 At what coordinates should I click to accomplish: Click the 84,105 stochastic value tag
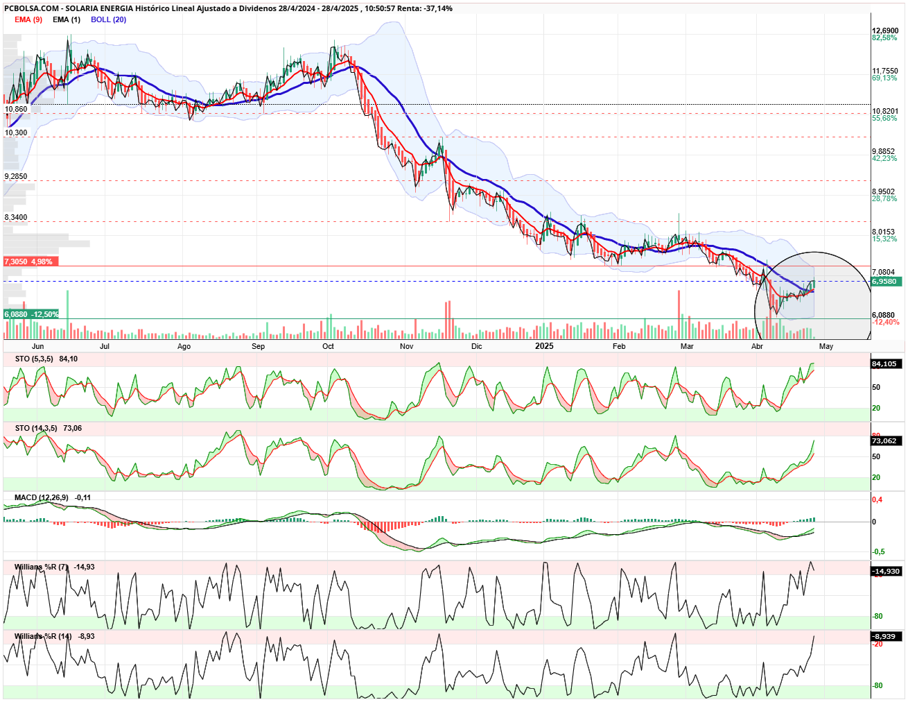[x=886, y=363]
